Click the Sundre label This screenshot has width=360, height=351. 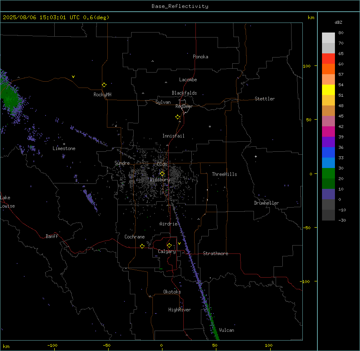click(122, 163)
